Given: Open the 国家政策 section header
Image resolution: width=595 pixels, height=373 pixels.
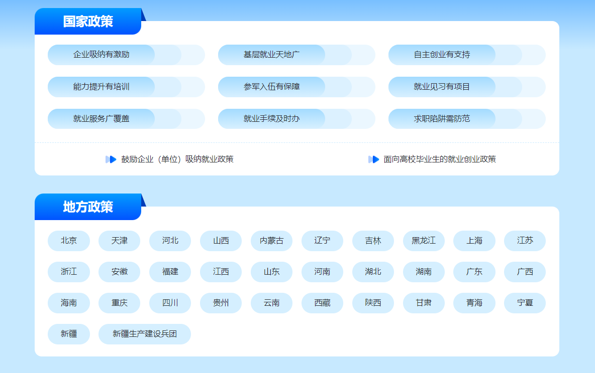Looking at the screenshot, I should pos(88,22).
